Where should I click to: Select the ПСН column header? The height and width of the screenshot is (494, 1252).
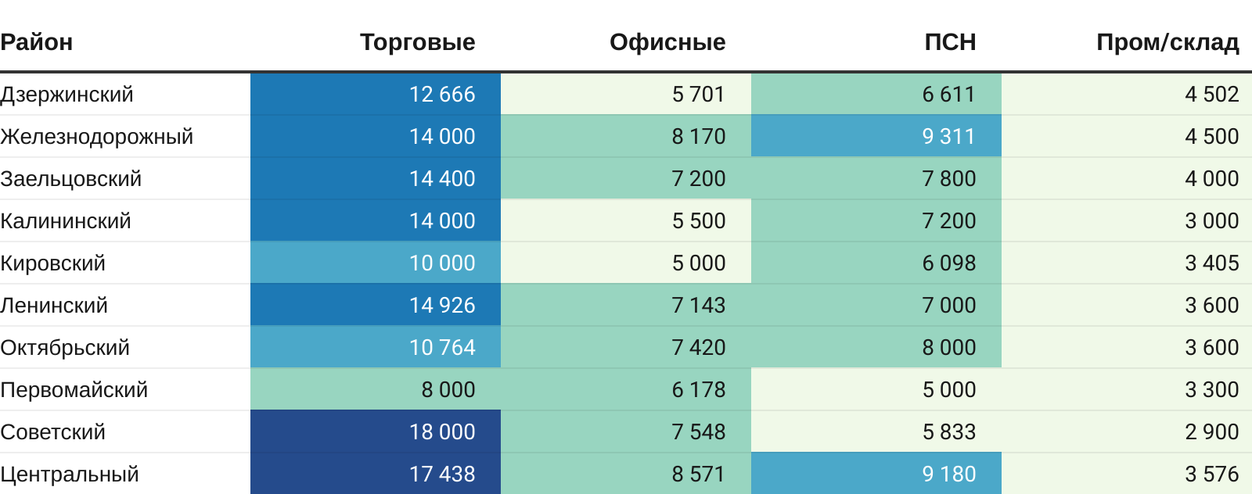950,42
